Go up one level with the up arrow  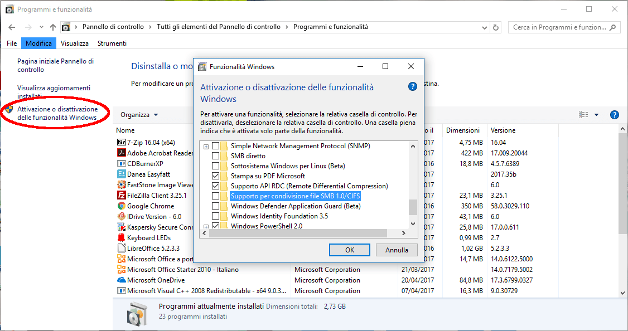[53, 27]
